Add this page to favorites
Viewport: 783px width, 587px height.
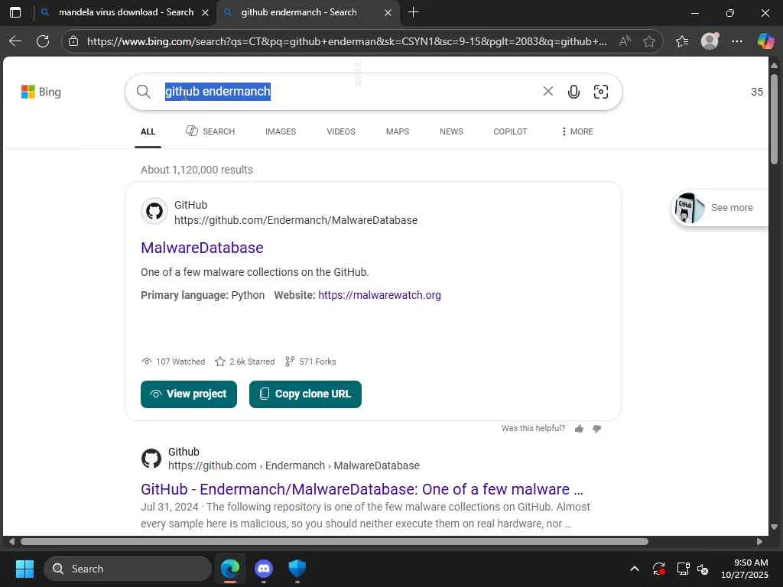point(649,41)
